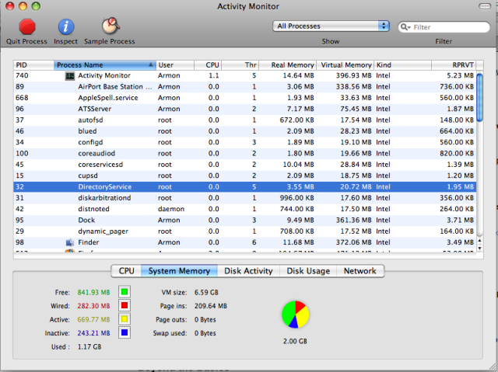Viewport: 498px width, 372px height.
Task: Click the scrollbar up arrow
Action: click(480, 241)
